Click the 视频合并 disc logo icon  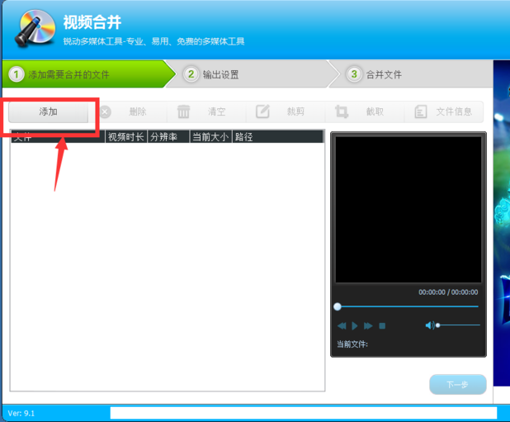click(x=35, y=27)
